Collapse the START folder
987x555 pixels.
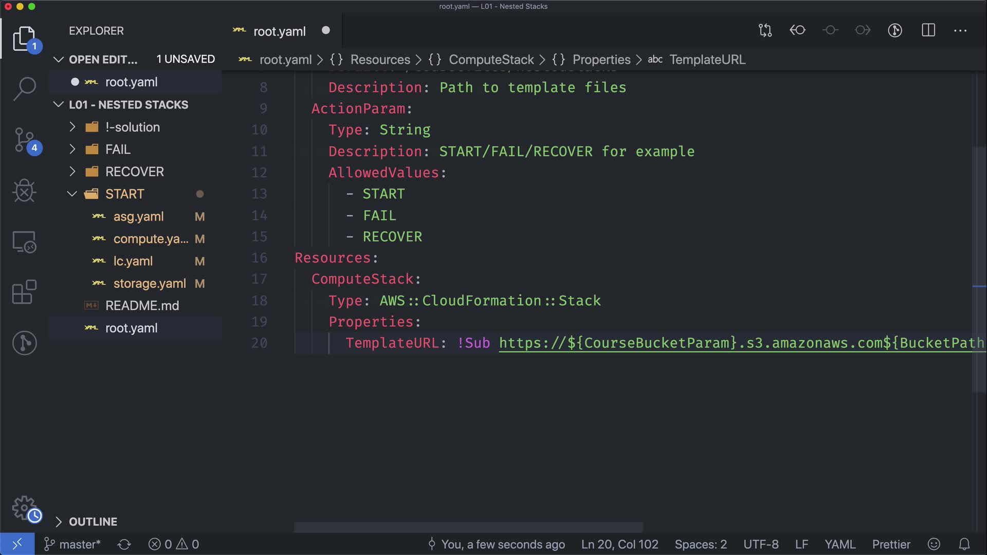124,194
